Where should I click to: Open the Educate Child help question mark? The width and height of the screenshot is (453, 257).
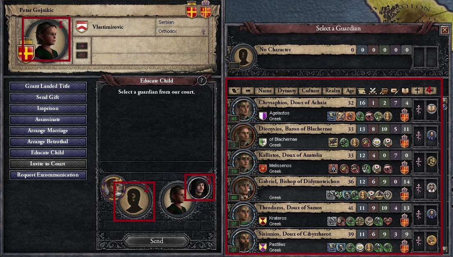click(x=201, y=80)
